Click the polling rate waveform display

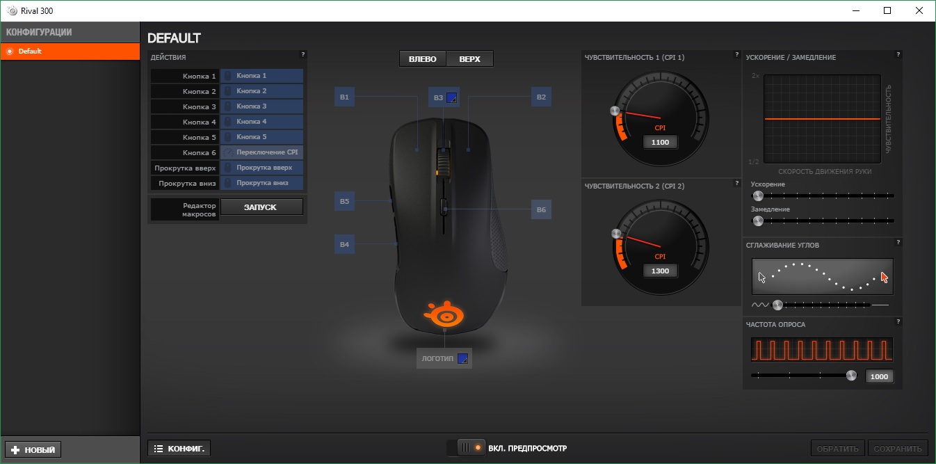click(x=822, y=349)
